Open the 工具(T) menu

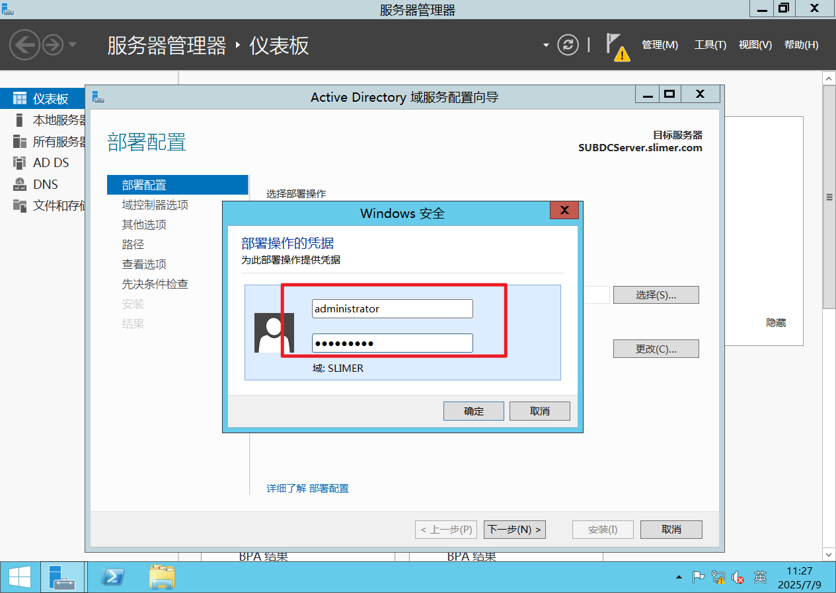pos(710,45)
